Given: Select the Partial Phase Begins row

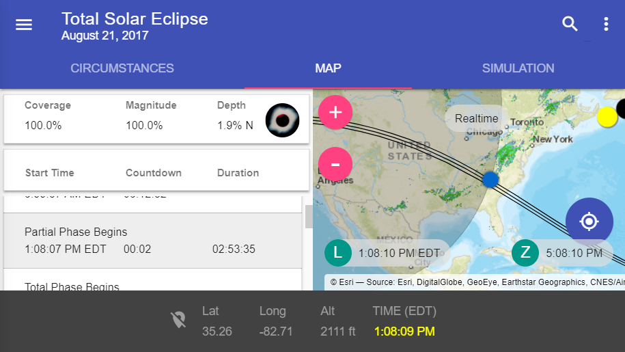Looking at the screenshot, I should tap(152, 241).
